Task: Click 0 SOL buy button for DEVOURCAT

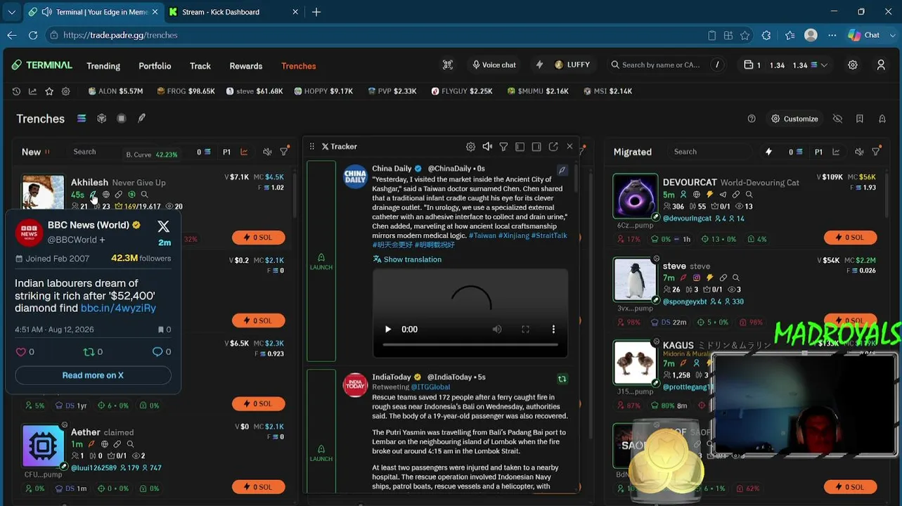Action: 851,238
